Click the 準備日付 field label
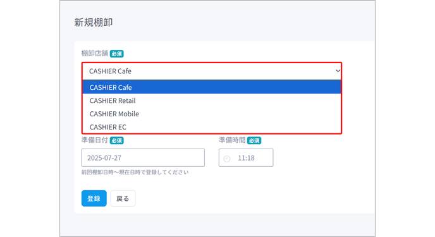435x237 pixels. point(95,140)
